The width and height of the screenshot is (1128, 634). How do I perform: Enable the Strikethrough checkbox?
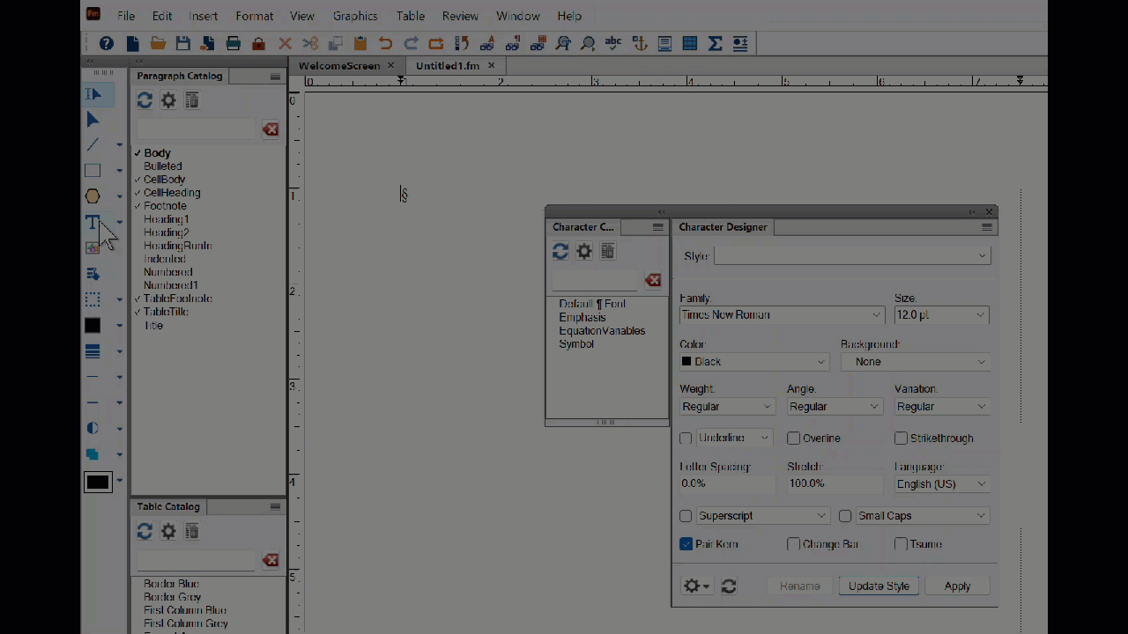pos(901,438)
